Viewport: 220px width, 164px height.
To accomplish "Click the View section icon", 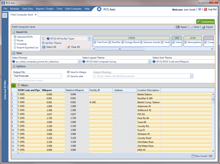I will pyautogui.click(x=14, y=53).
